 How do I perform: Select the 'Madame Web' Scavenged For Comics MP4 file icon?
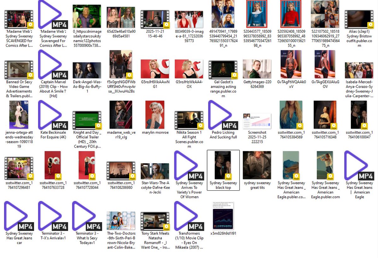[53, 14]
